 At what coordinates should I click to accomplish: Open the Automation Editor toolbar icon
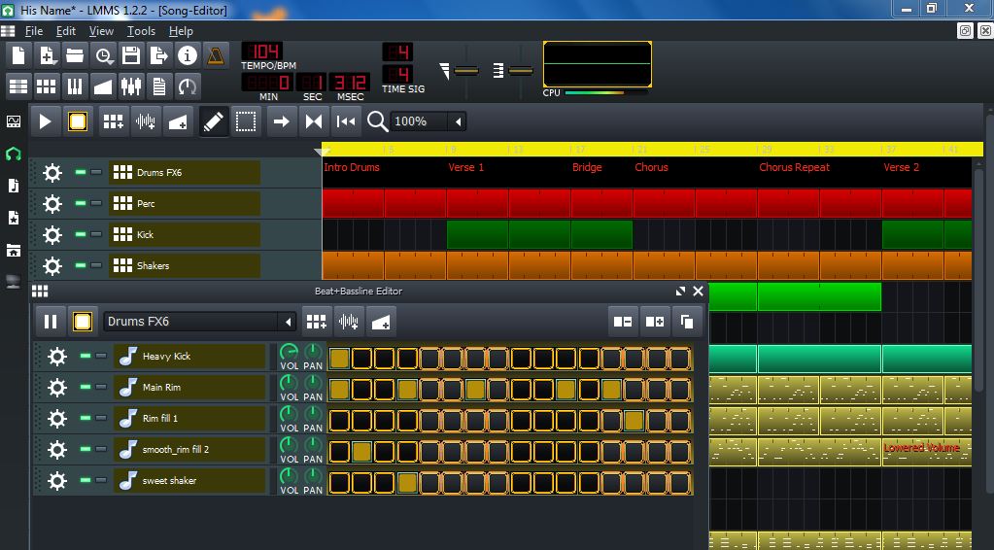(103, 86)
